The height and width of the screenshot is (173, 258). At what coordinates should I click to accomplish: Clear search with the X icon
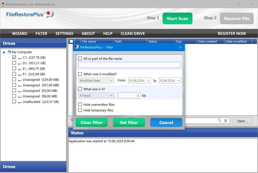coord(226,121)
